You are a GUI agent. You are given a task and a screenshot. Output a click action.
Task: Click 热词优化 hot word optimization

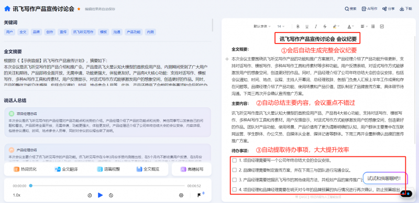(x=25, y=169)
